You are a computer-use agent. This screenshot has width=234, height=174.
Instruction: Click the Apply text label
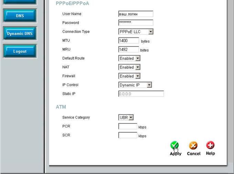coord(175,154)
